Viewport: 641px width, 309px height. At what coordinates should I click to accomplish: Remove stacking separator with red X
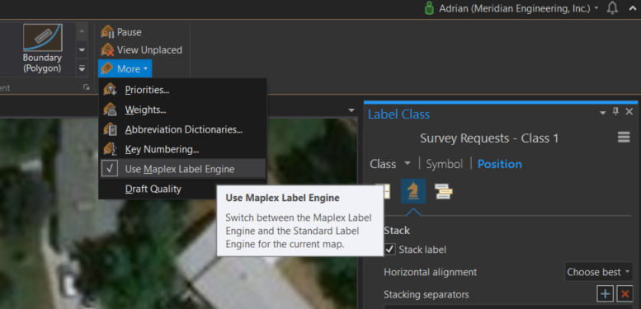[625, 294]
